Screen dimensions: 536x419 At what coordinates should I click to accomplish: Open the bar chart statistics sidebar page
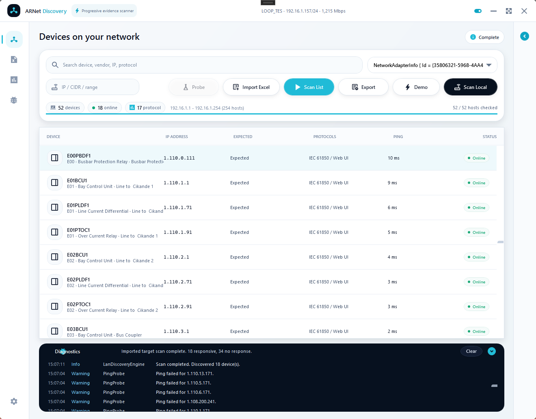click(x=14, y=80)
